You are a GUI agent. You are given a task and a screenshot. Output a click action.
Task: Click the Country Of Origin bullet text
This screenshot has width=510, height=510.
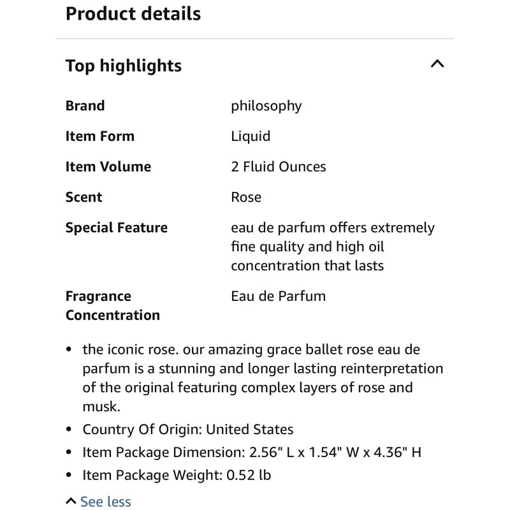coord(187,430)
